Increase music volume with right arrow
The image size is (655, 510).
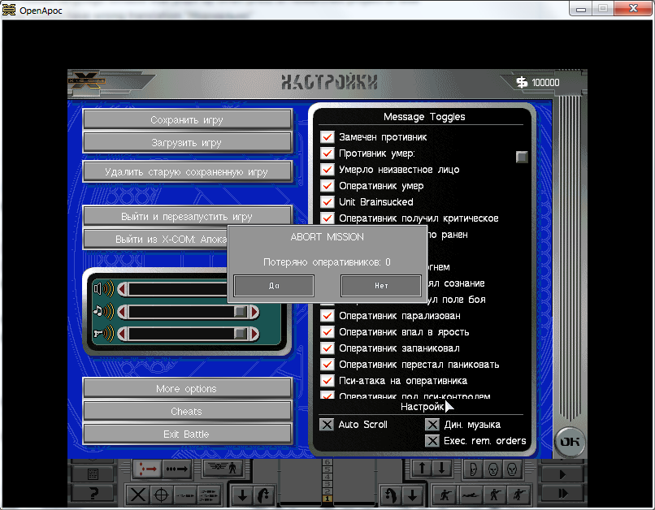(x=254, y=312)
